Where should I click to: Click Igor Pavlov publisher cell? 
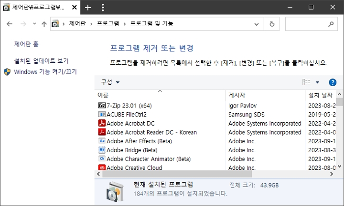pyautogui.click(x=242, y=106)
